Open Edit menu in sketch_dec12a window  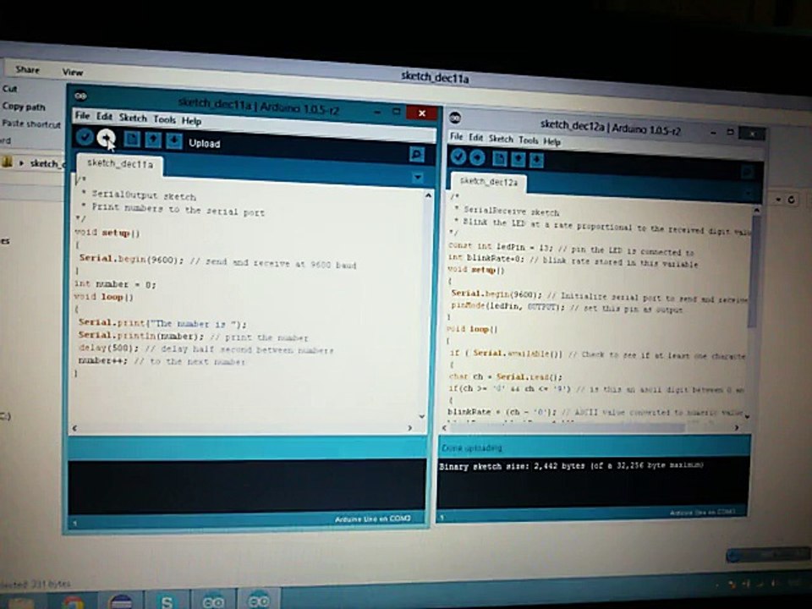[476, 137]
